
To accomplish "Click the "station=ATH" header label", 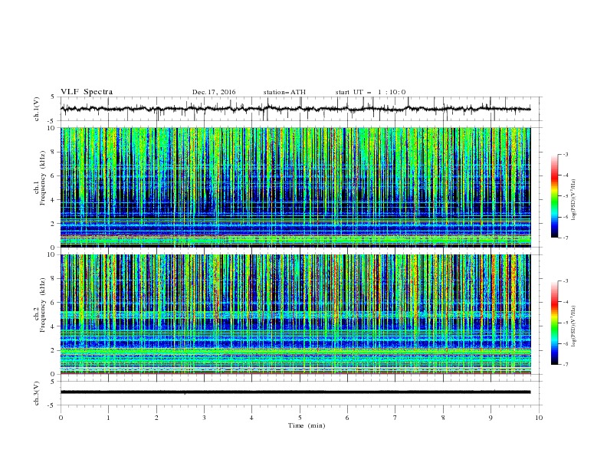I will [x=284, y=92].
